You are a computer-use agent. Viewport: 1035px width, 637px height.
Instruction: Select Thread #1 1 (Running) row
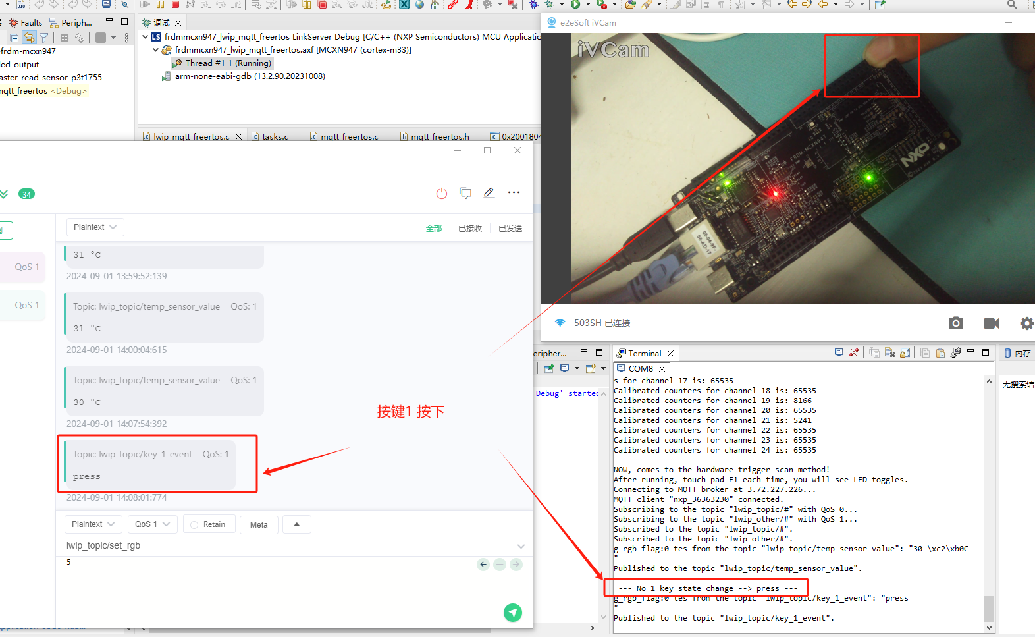click(x=222, y=63)
